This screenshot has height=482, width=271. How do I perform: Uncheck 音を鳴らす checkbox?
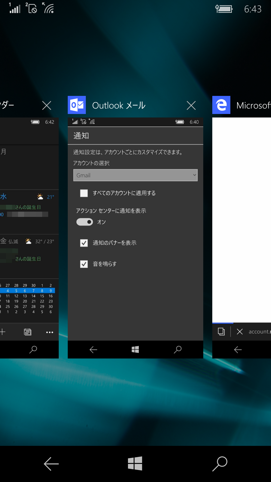84,264
